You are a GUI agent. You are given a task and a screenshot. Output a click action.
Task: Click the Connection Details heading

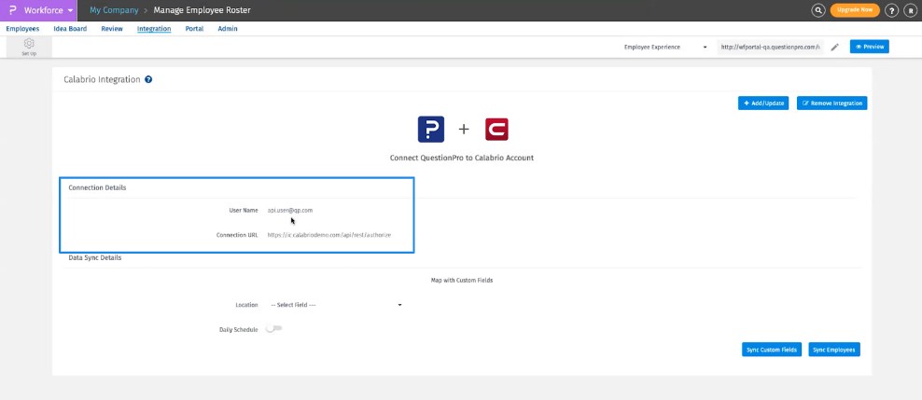pyautogui.click(x=97, y=188)
